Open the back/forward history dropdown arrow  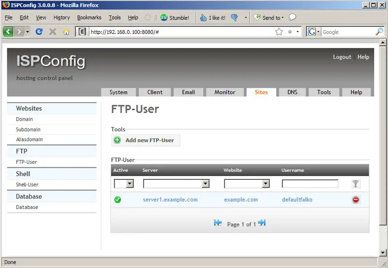click(28, 32)
